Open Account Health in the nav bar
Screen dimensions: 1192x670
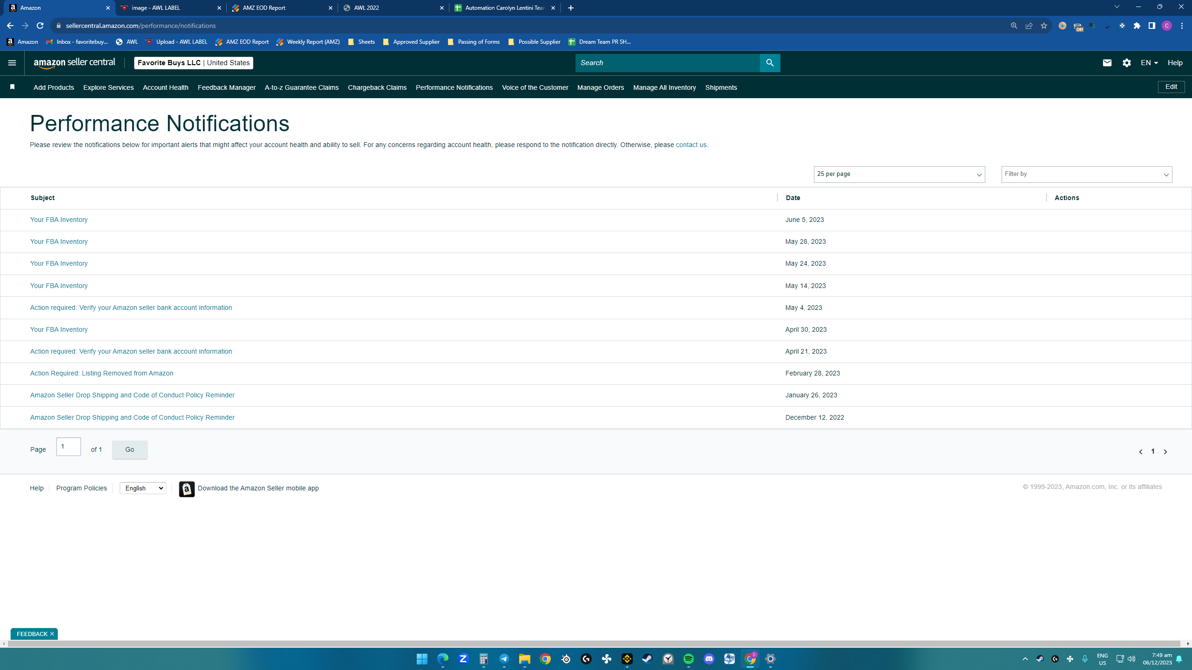[166, 87]
